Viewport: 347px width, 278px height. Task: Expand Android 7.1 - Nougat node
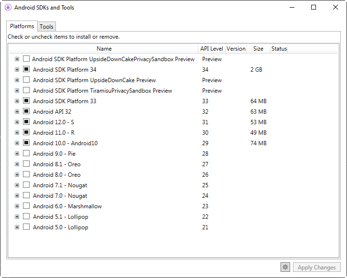click(x=17, y=185)
